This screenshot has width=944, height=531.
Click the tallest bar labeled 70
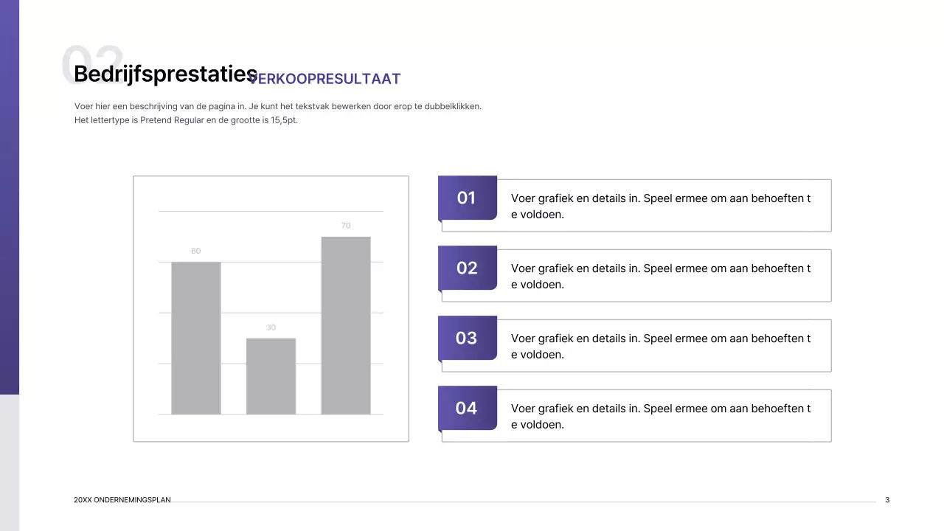[346, 325]
